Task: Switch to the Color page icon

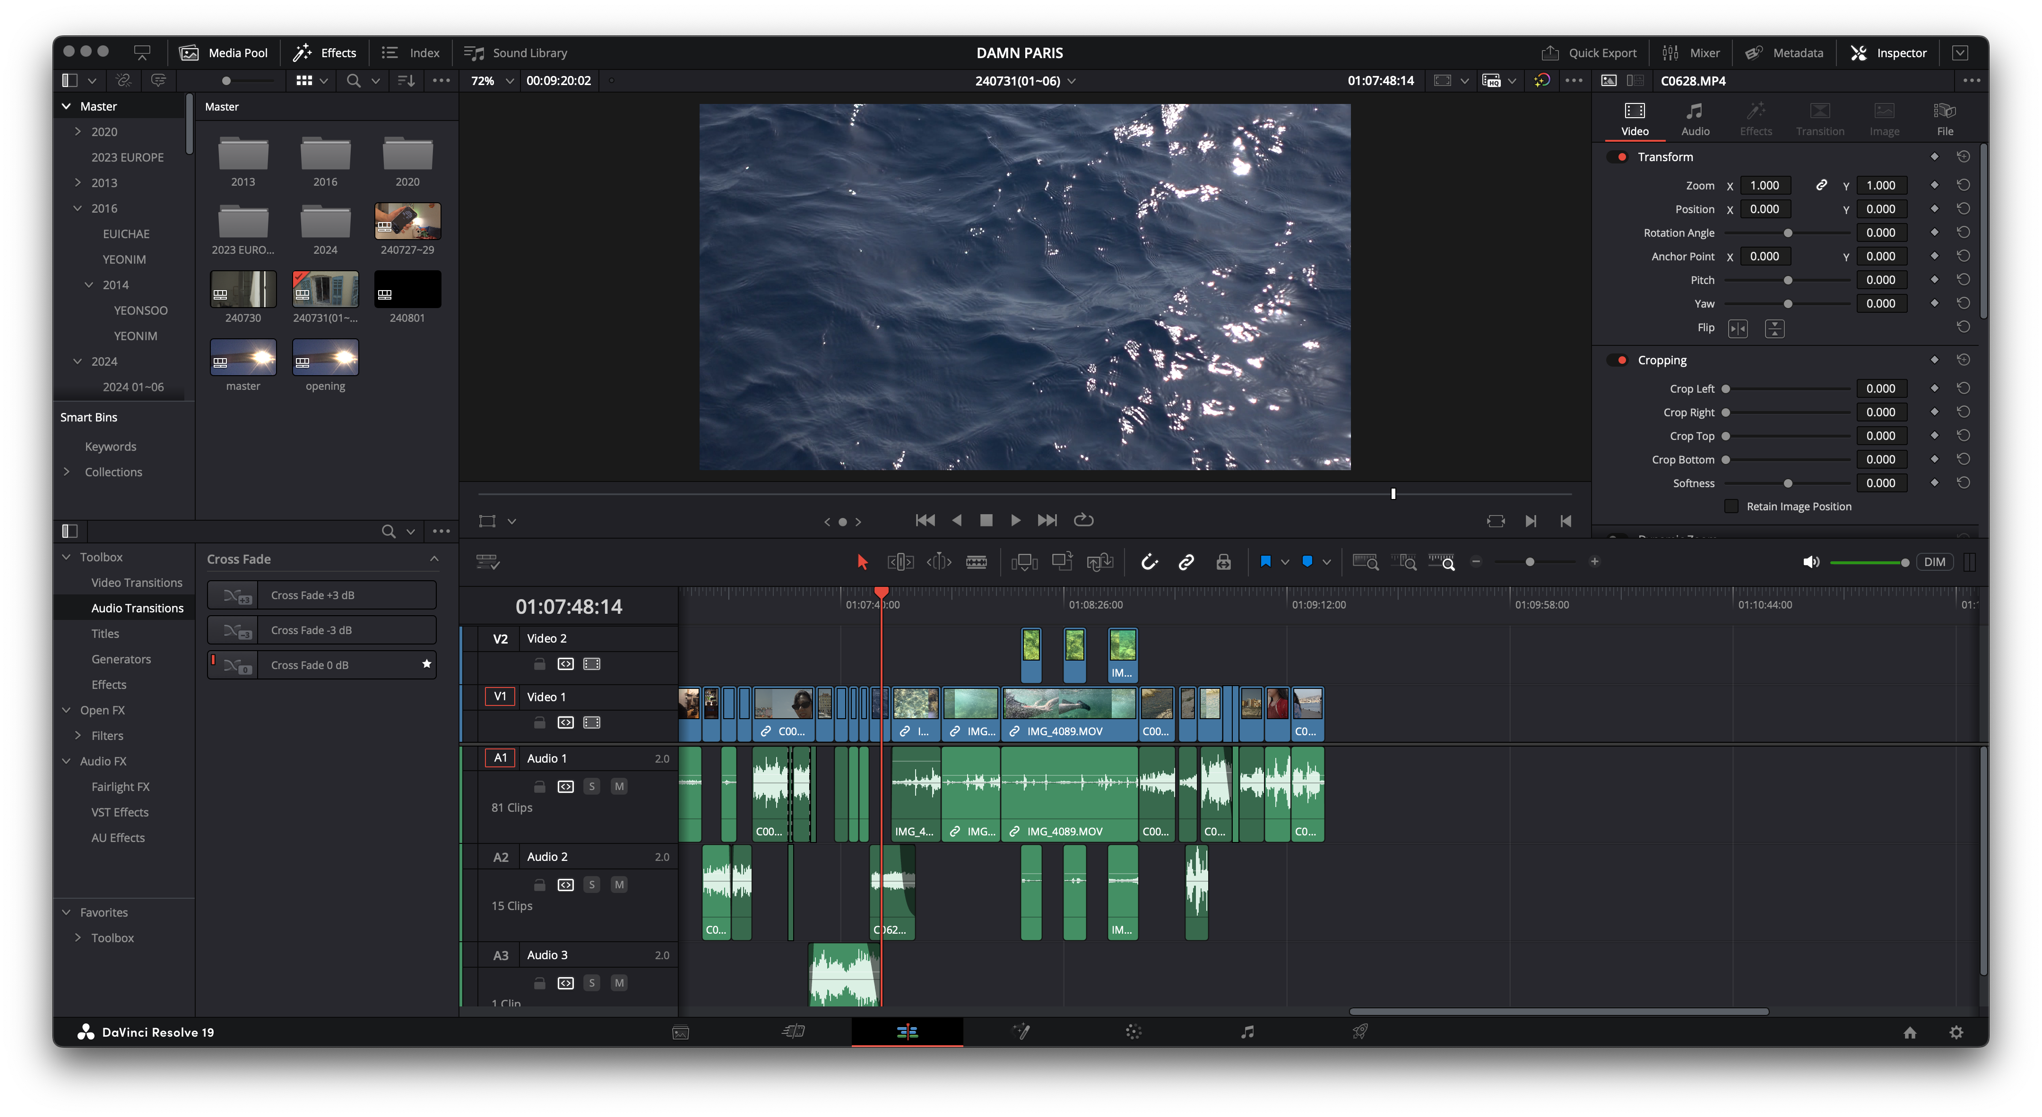Action: tap(1133, 1031)
